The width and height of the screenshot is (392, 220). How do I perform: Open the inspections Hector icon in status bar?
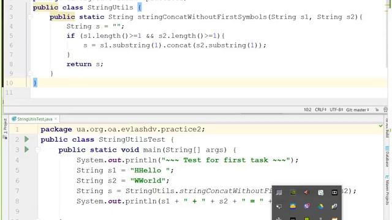pos(385,110)
